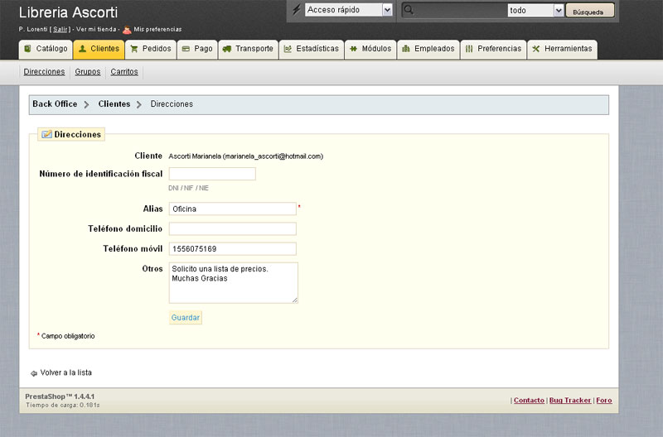Open the Pago tab
Image resolution: width=663 pixels, height=437 pixels.
pos(197,49)
